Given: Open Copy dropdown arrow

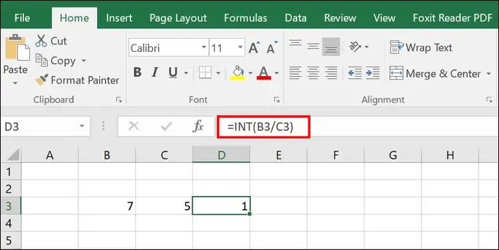Looking at the screenshot, I should 84,60.
